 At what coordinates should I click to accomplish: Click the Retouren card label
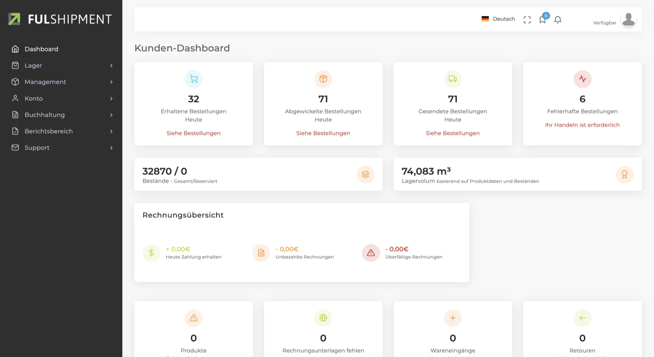tap(582, 350)
